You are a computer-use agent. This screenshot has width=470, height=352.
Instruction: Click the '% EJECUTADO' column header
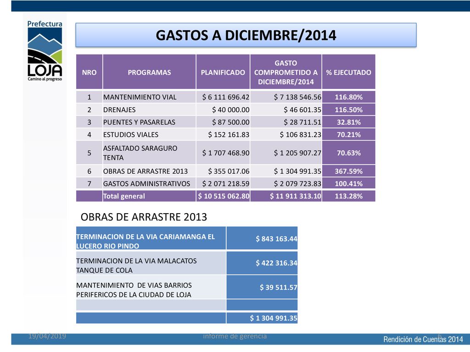click(349, 72)
